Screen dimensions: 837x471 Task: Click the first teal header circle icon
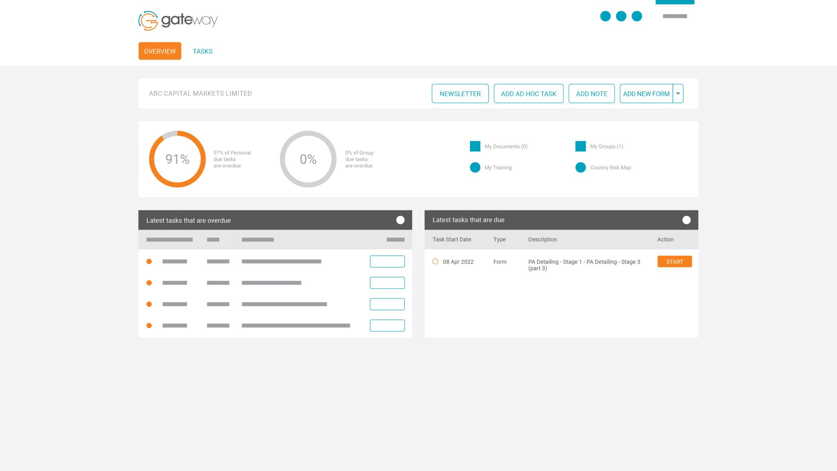tap(605, 16)
